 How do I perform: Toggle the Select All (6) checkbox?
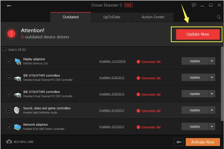pos(5,50)
